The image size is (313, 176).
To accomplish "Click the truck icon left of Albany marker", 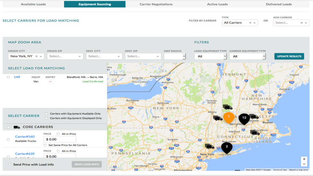I will (218, 118).
